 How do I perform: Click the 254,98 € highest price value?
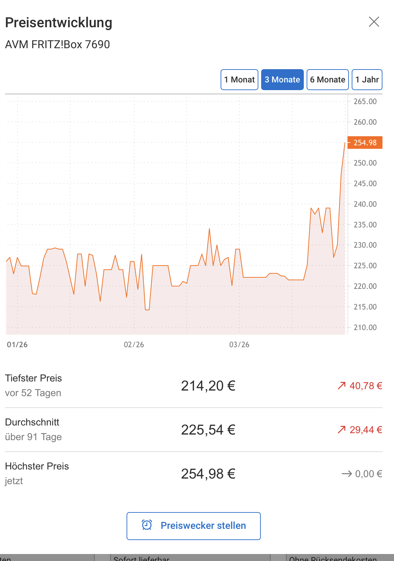(x=208, y=474)
